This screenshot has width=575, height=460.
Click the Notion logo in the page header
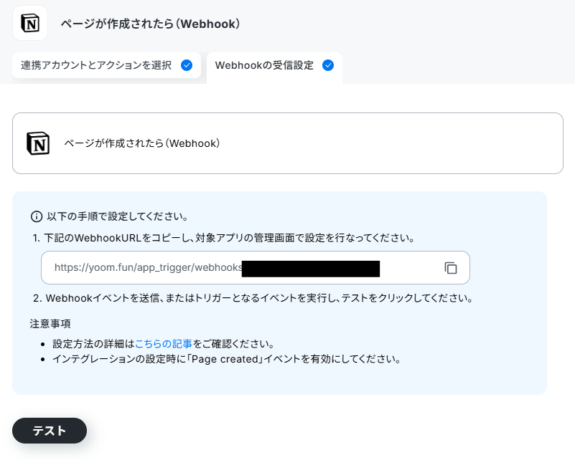tap(30, 24)
